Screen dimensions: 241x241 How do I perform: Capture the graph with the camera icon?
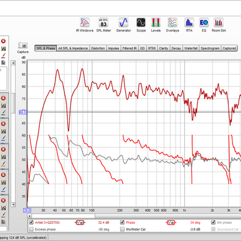click(23, 45)
